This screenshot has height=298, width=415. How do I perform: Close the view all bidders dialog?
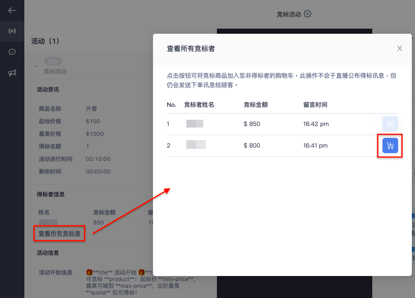pos(399,48)
